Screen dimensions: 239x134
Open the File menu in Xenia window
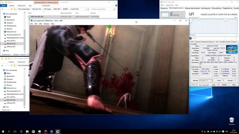pyautogui.click(x=31, y=24)
